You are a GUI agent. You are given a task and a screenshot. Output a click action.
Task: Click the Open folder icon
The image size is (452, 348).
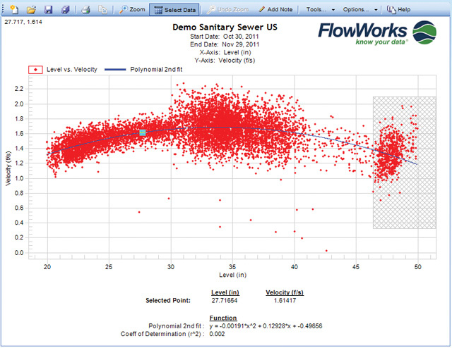(x=32, y=10)
